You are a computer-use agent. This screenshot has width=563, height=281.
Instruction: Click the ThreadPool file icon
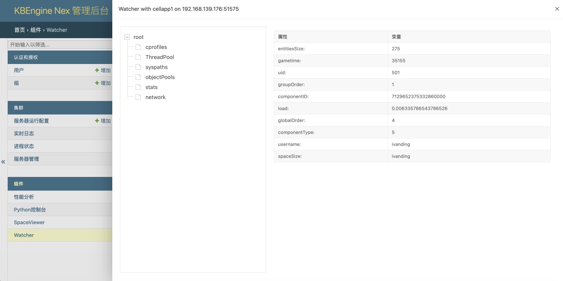[138, 57]
